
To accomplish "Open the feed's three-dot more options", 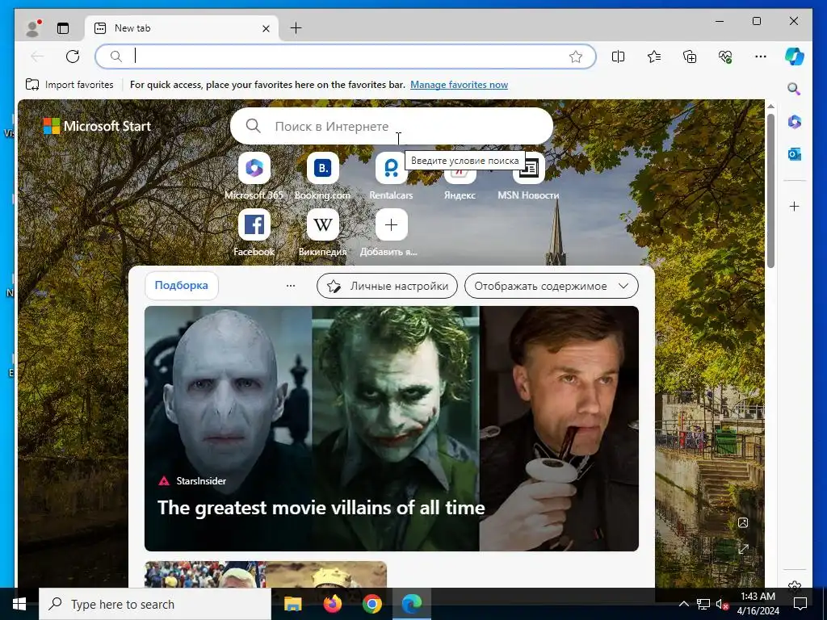I will (291, 286).
